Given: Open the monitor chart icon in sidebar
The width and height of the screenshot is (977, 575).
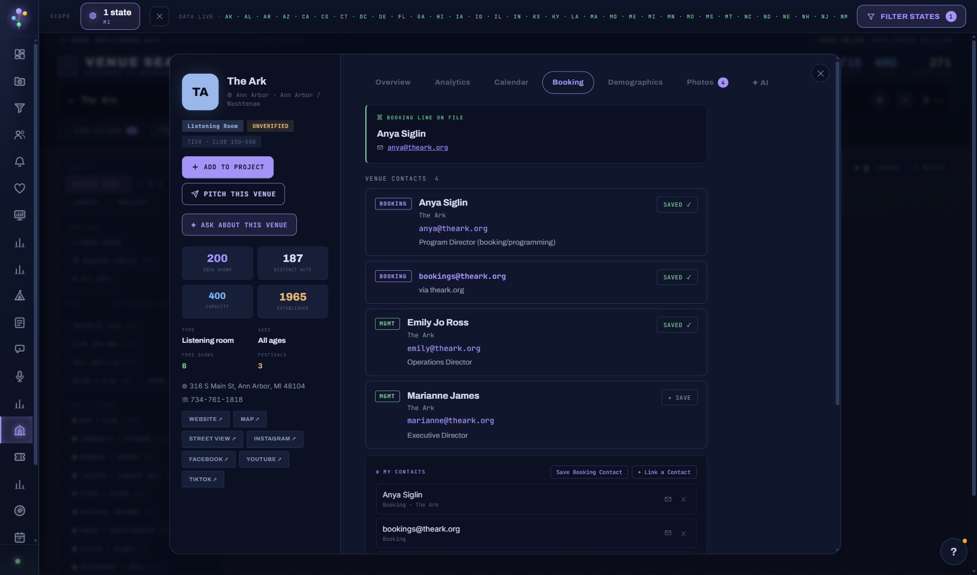Looking at the screenshot, I should [x=20, y=215].
